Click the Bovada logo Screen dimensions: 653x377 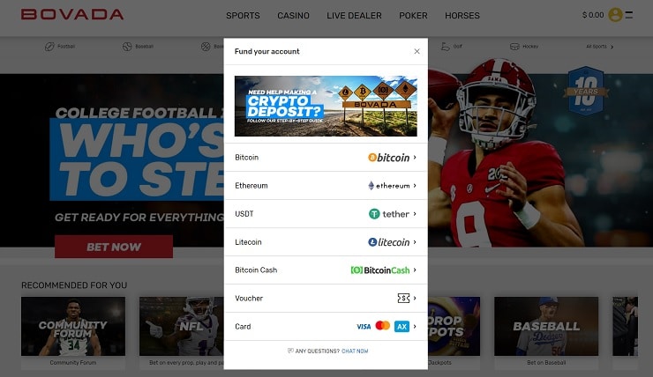point(72,15)
